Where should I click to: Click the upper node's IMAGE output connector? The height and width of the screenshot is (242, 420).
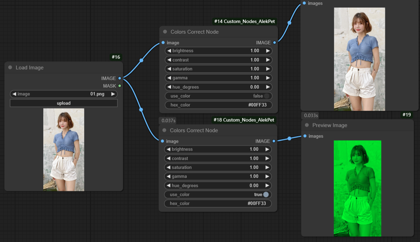tap(274, 43)
